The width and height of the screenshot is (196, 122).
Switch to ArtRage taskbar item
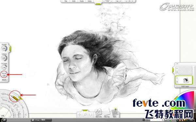pos(41,120)
